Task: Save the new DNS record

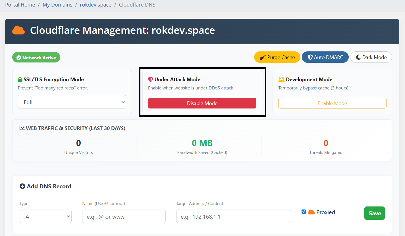Action: 374,213
